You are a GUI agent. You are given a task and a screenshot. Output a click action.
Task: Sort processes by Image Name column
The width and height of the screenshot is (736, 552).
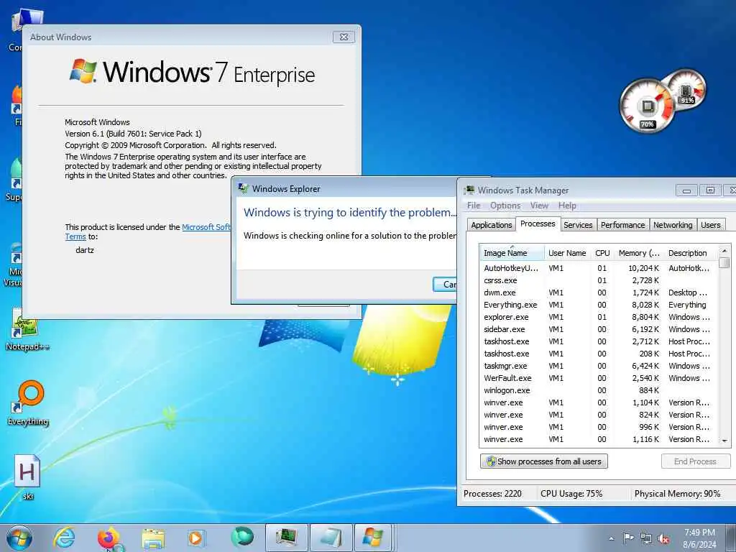click(512, 253)
